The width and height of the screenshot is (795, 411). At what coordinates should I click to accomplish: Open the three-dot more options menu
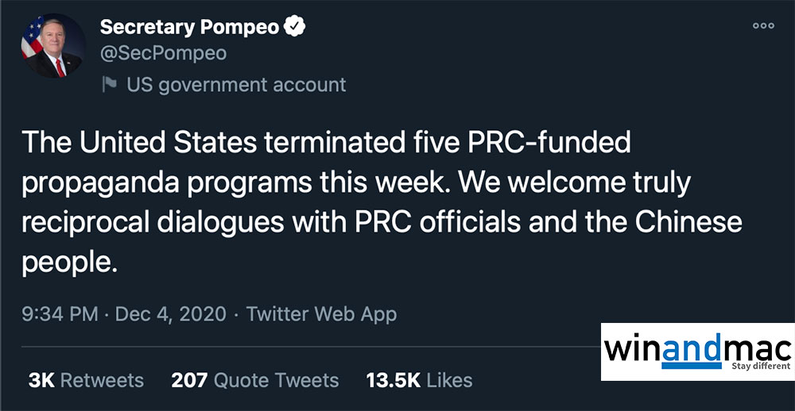click(762, 26)
